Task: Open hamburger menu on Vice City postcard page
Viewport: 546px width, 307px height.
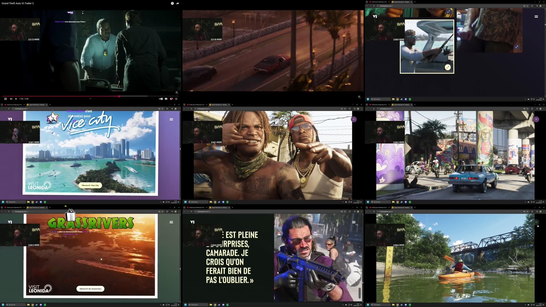Action: click(171, 119)
